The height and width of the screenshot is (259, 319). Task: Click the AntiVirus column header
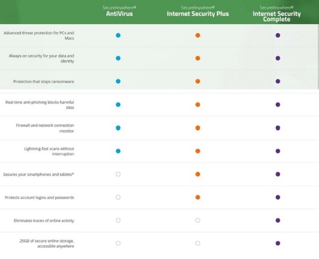click(119, 11)
